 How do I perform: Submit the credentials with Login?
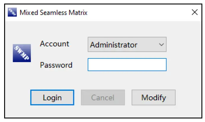tap(52, 97)
